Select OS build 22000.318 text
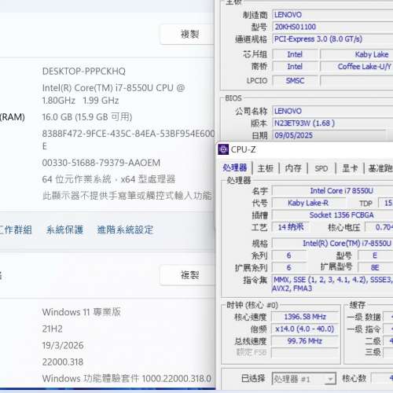The image size is (393, 393). 62,362
